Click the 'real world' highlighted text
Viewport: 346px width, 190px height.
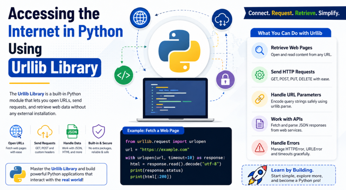pyautogui.click(x=72, y=180)
